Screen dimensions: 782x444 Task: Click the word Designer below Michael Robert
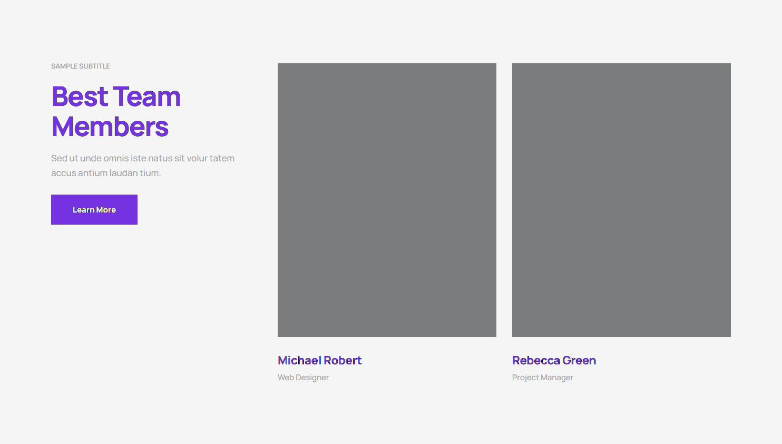tap(312, 378)
